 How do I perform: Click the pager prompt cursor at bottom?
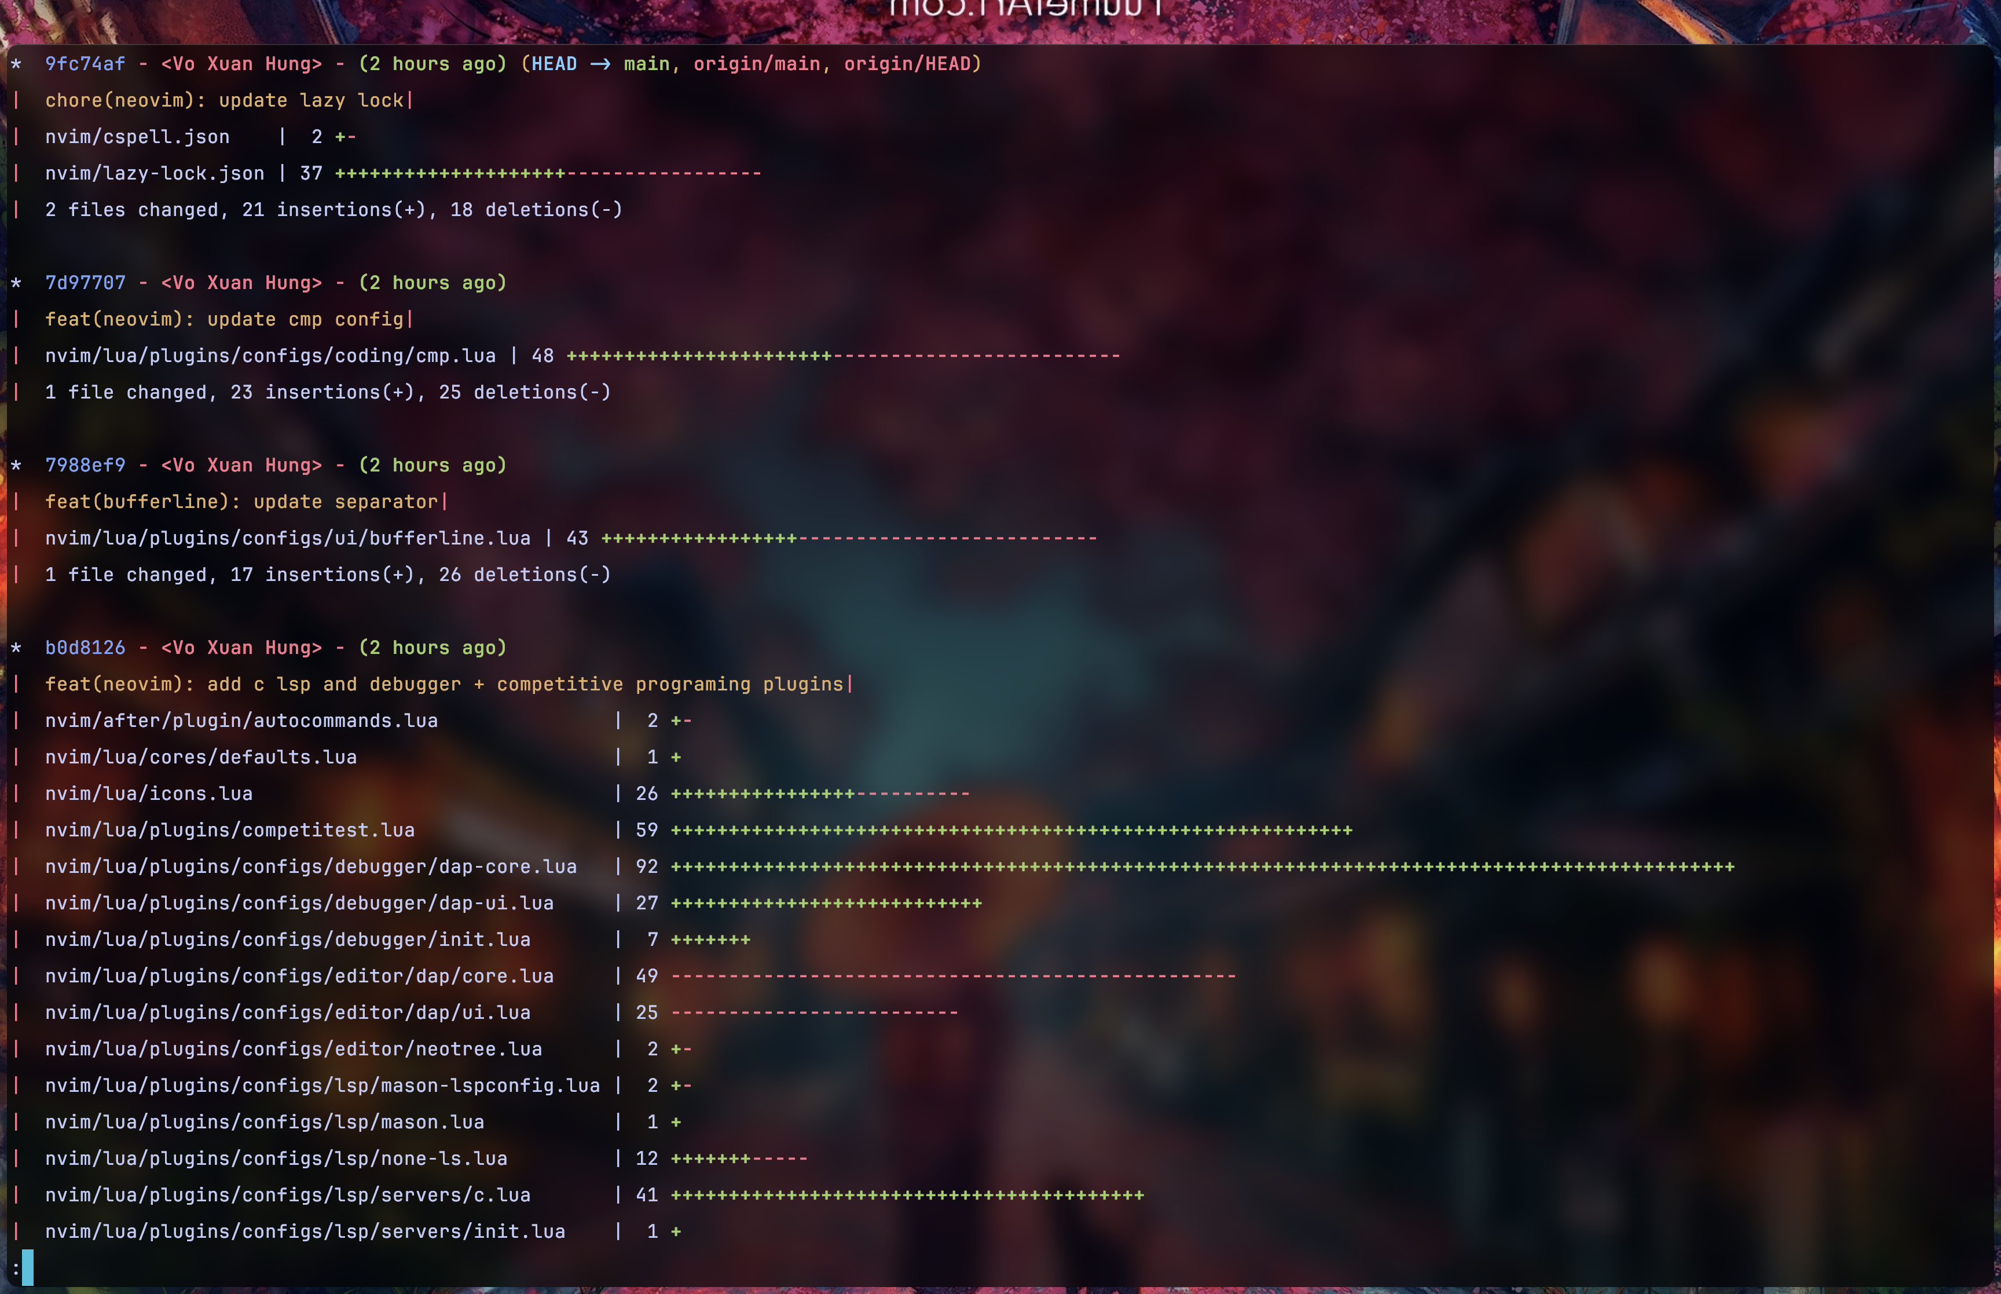pos(28,1267)
